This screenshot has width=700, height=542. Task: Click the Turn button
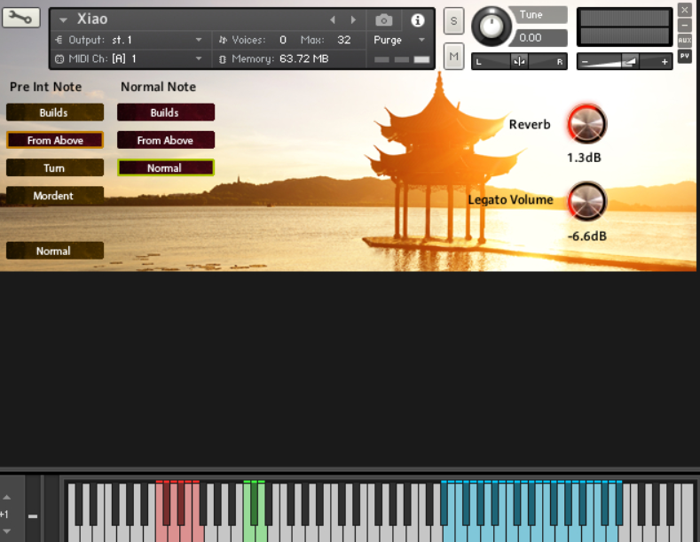[x=55, y=167]
